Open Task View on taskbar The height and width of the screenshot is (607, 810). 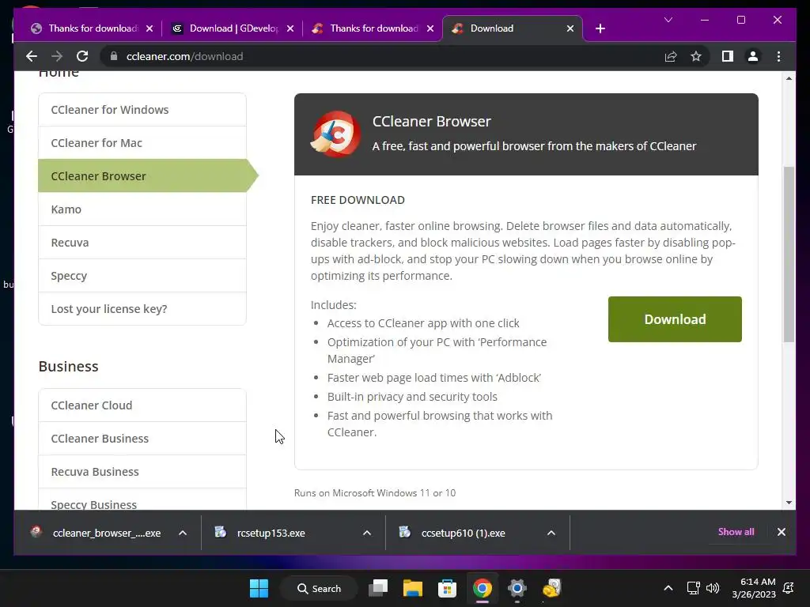tap(378, 588)
